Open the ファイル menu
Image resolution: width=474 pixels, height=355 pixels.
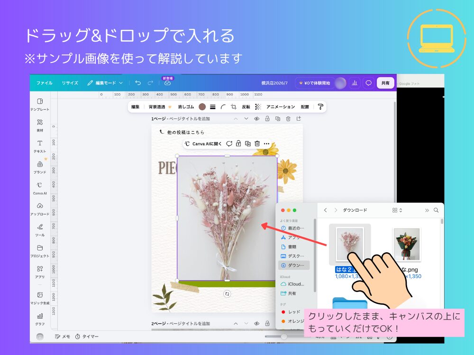tap(44, 83)
